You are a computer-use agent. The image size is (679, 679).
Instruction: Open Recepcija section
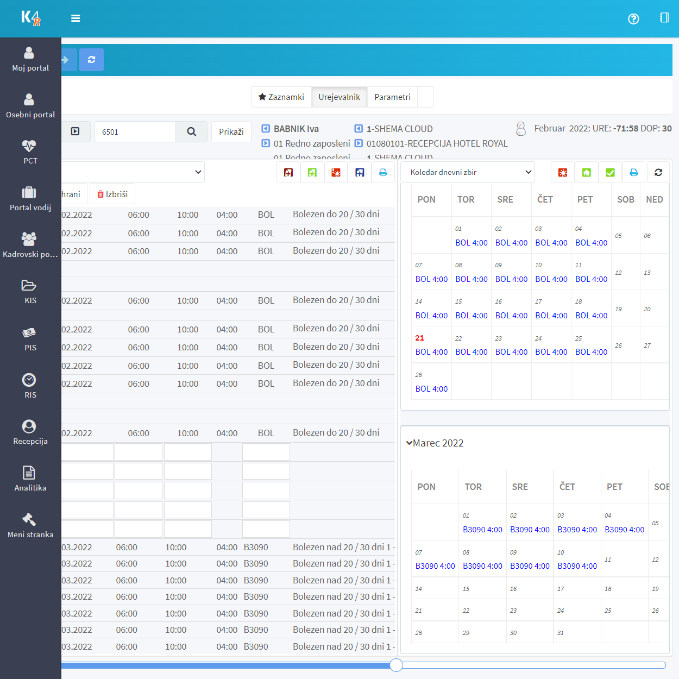[30, 433]
